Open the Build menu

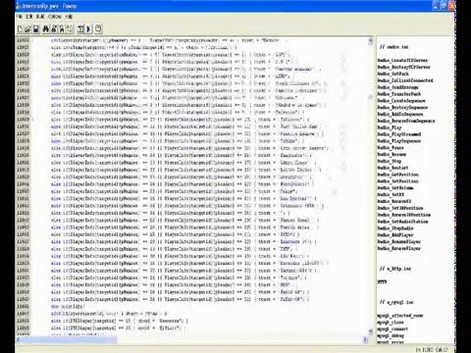[40, 17]
